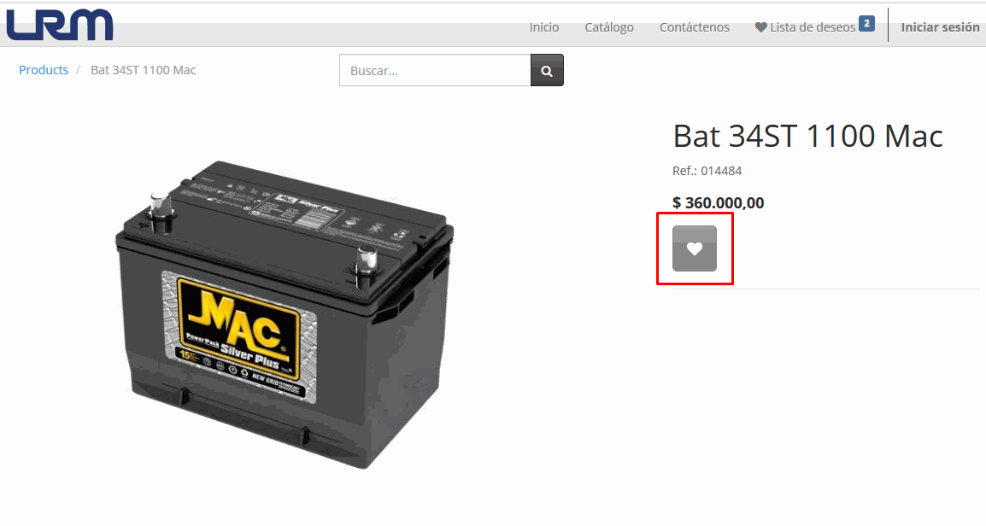Click the left terminal post on battery image
This screenshot has height=526, width=986.
click(x=161, y=211)
